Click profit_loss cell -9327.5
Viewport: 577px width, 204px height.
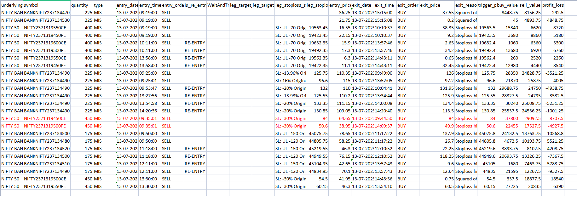pyautogui.click(x=553, y=171)
